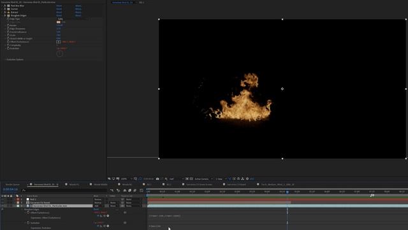Click the Fractal Influence stopwatch
The image size is (408, 230).
[x=8, y=32]
